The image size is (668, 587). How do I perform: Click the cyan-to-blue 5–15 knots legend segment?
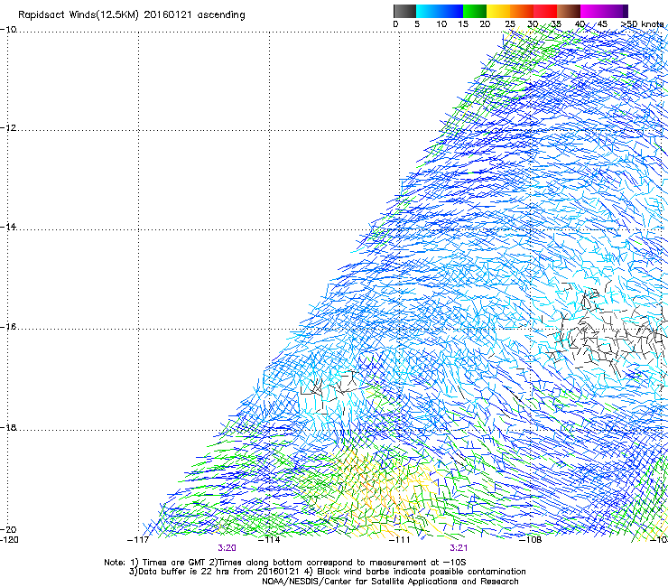[x=440, y=11]
